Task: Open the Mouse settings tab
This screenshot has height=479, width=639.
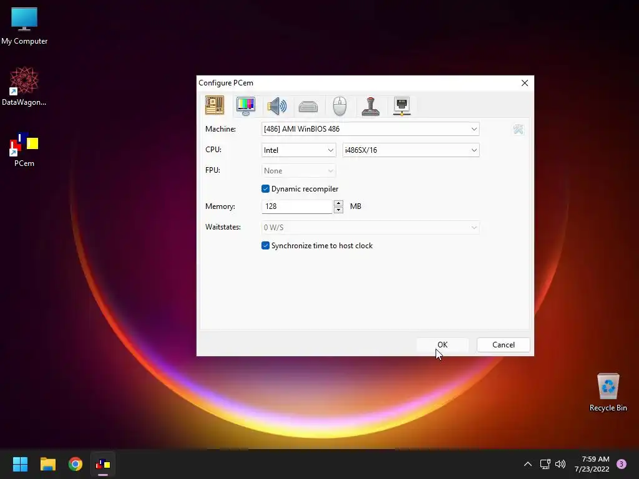Action: click(339, 106)
